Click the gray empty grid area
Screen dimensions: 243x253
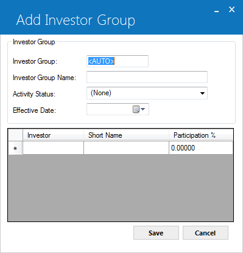click(121, 187)
